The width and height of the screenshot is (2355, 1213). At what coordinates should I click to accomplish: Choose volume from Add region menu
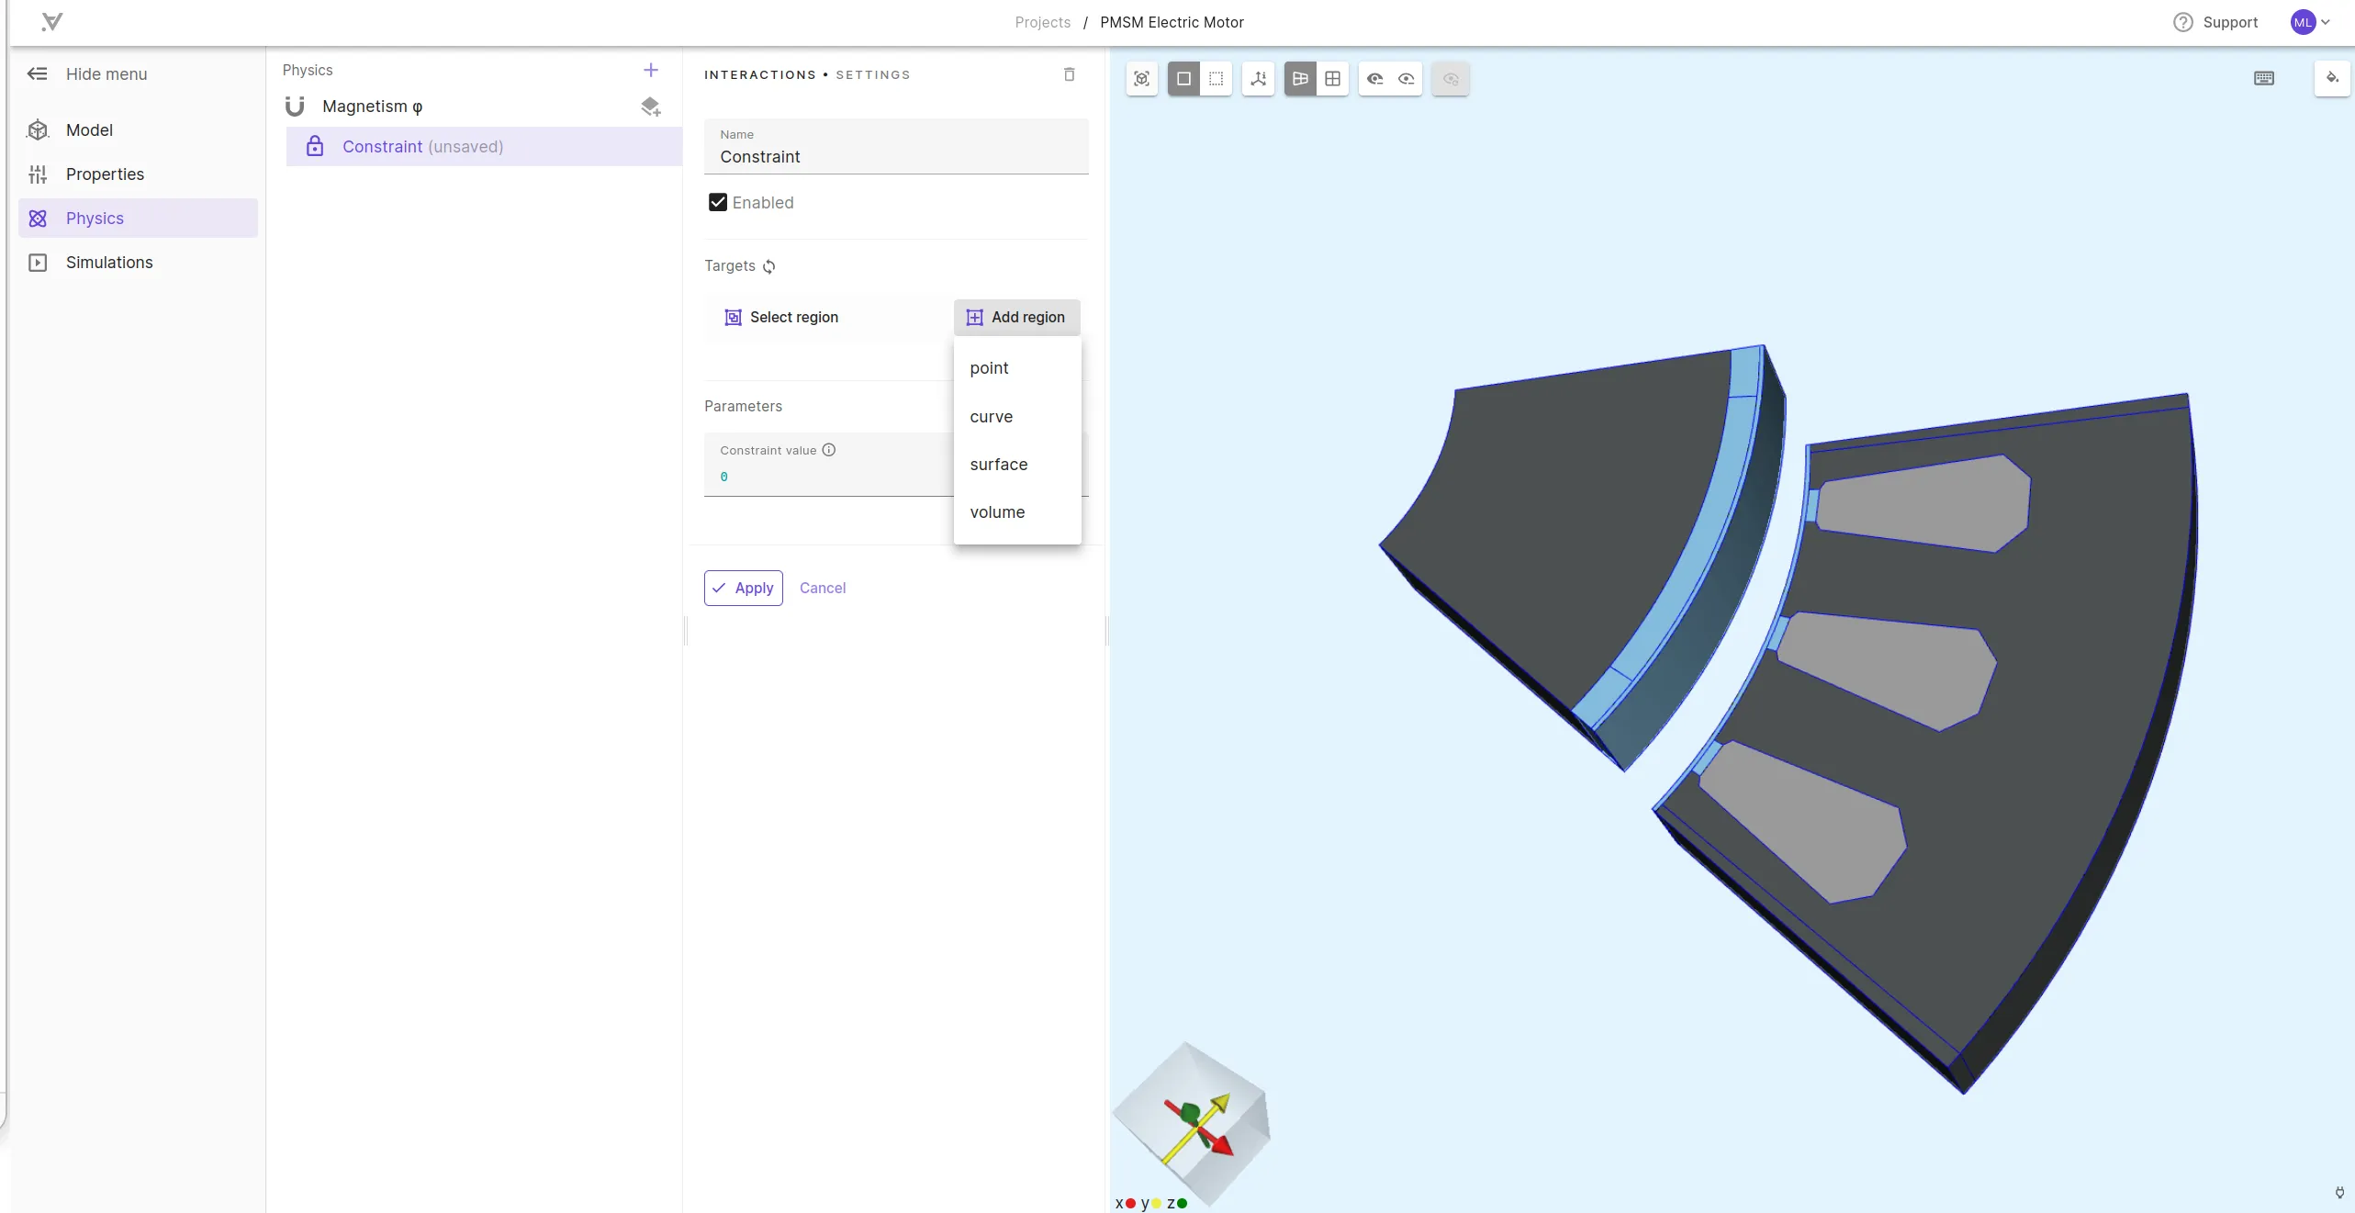(1017, 511)
